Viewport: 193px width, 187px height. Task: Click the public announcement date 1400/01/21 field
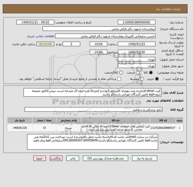(x=35, y=22)
